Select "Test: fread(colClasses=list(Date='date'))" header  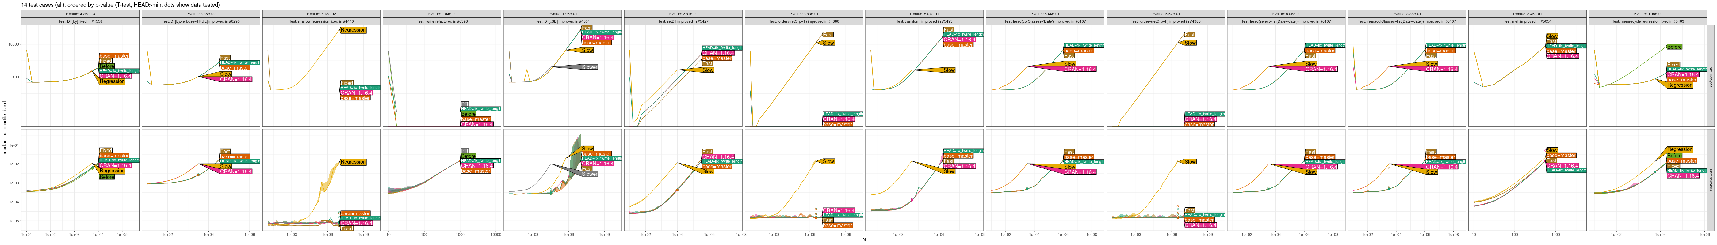click(1407, 21)
